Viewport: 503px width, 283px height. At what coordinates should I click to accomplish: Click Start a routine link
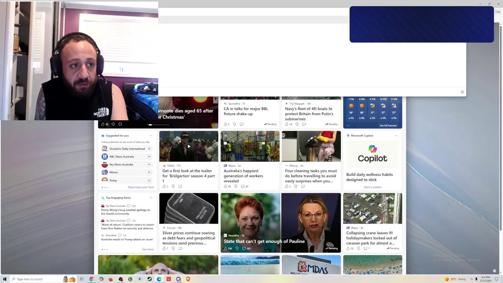point(373,187)
